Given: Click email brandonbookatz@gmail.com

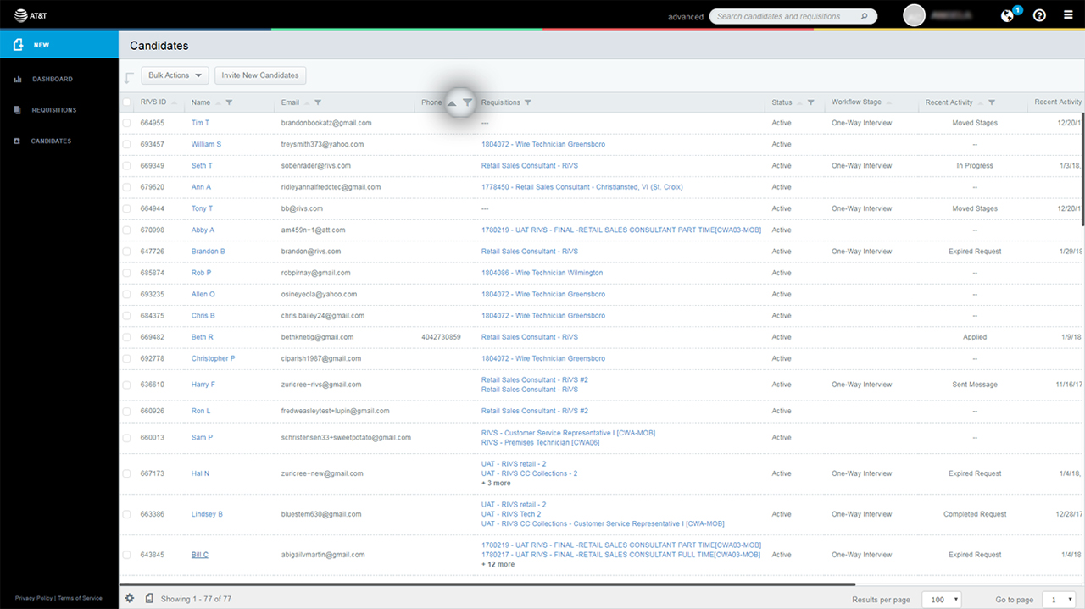Looking at the screenshot, I should tap(326, 123).
